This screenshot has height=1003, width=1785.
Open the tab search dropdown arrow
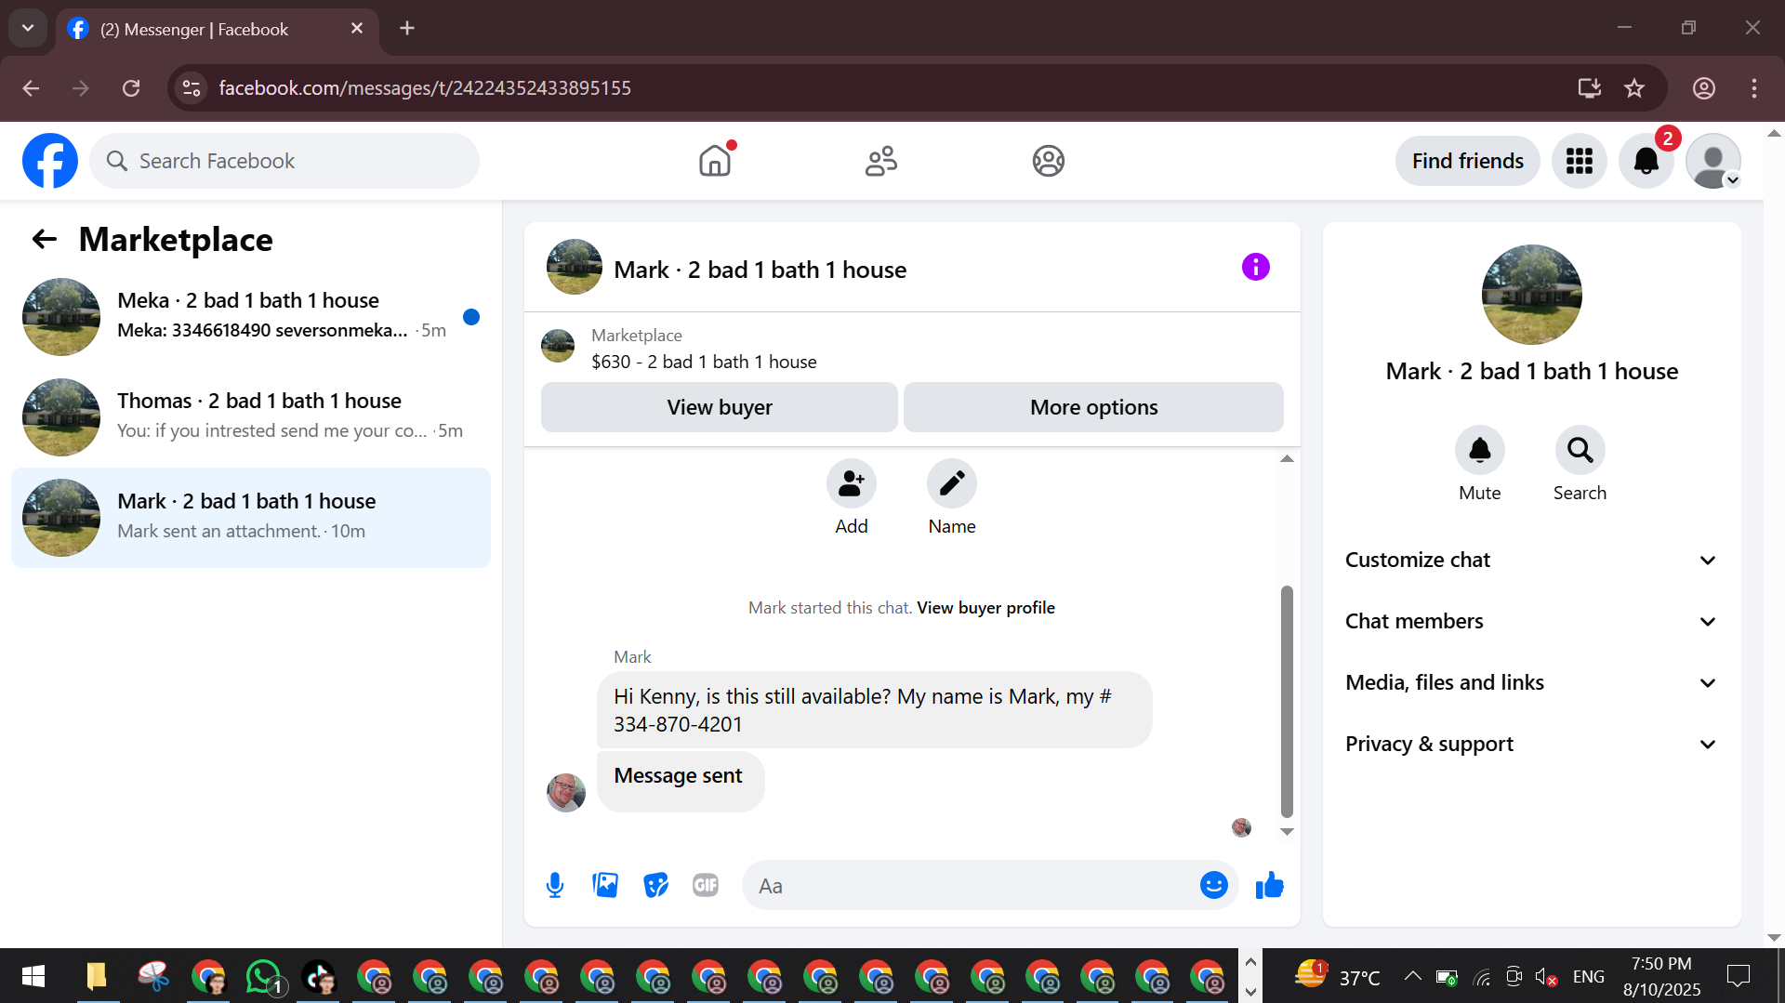pos(28,29)
